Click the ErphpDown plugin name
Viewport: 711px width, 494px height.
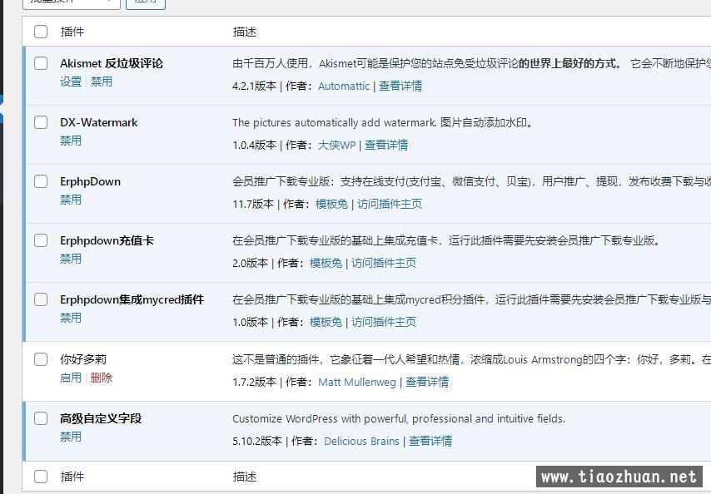point(90,181)
